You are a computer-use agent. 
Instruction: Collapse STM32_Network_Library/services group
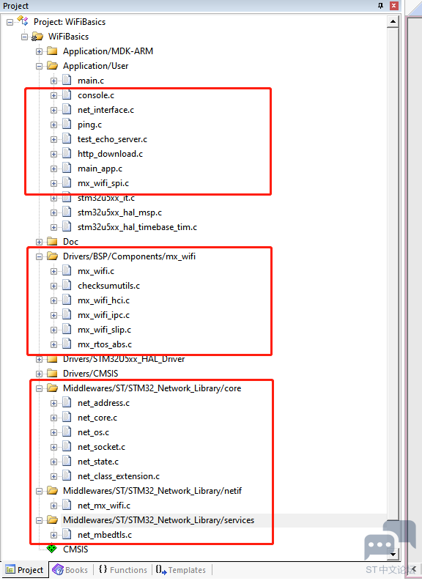39,521
